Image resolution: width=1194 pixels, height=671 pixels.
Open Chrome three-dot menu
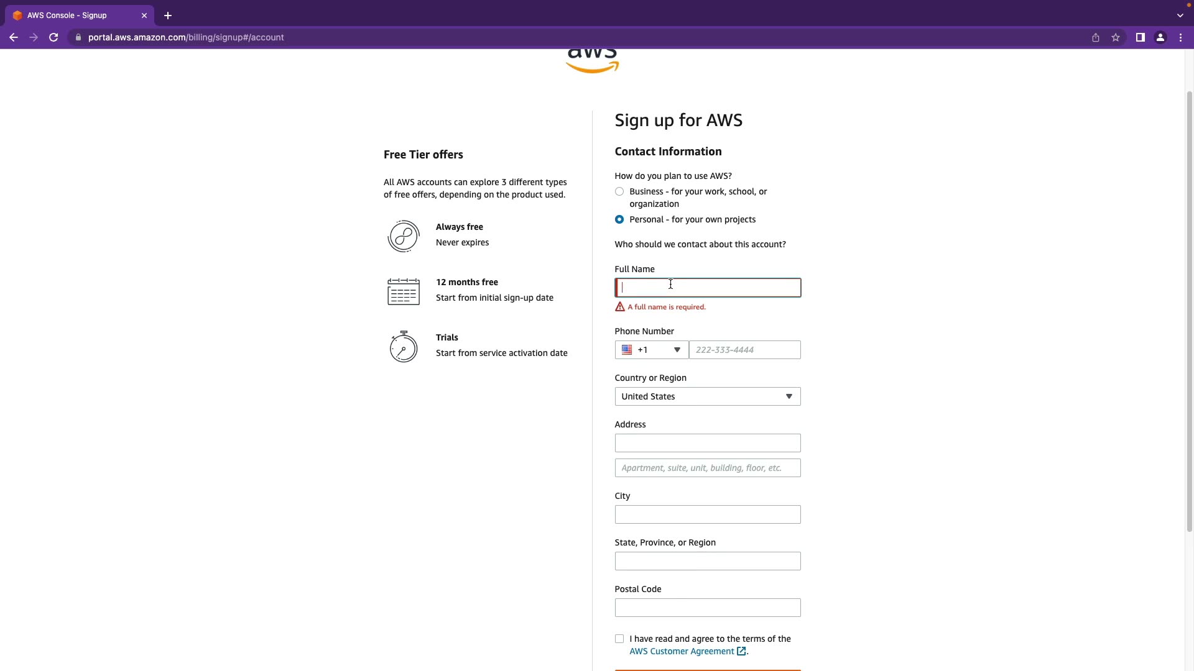click(1180, 37)
